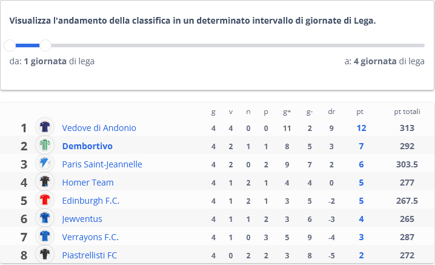Click the Edinburgh F.C. red jersey icon

coord(45,200)
